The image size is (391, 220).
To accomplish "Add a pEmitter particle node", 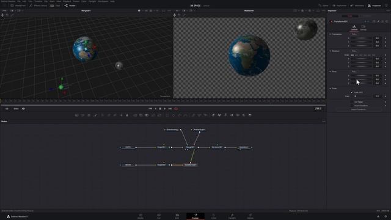I will [x=193, y=115].
